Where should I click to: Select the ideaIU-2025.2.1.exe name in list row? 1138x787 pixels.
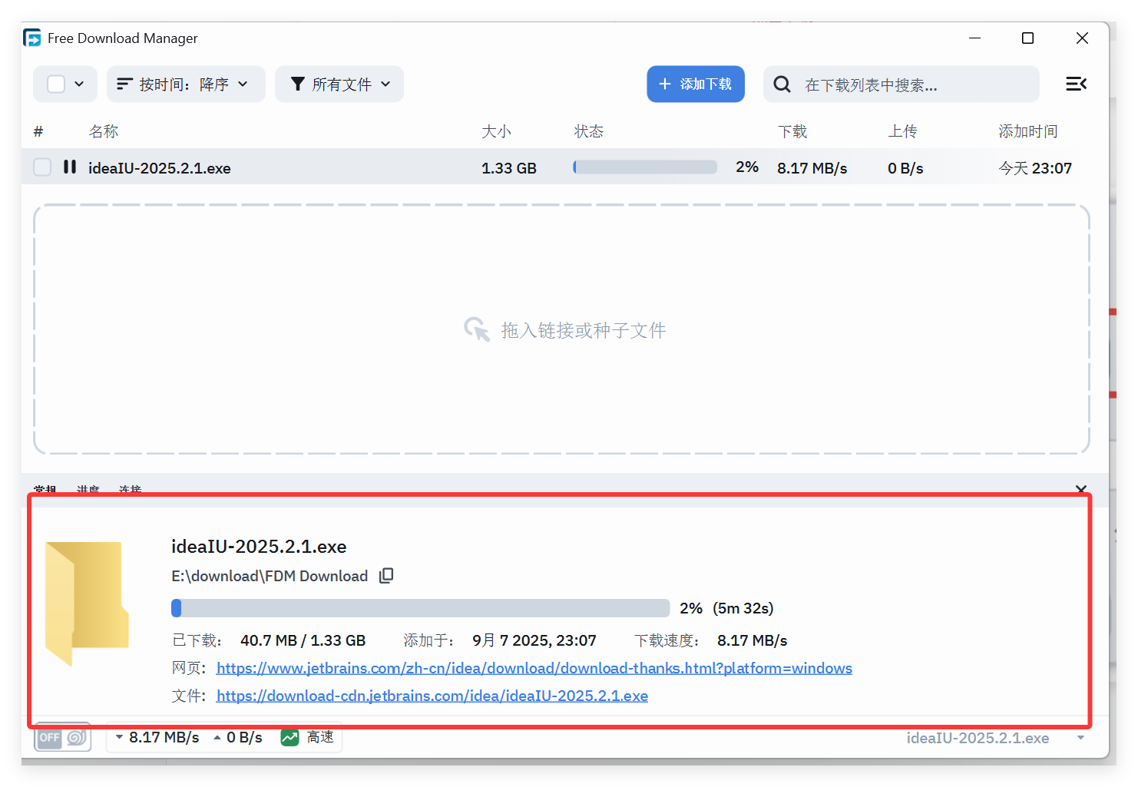[x=160, y=167]
